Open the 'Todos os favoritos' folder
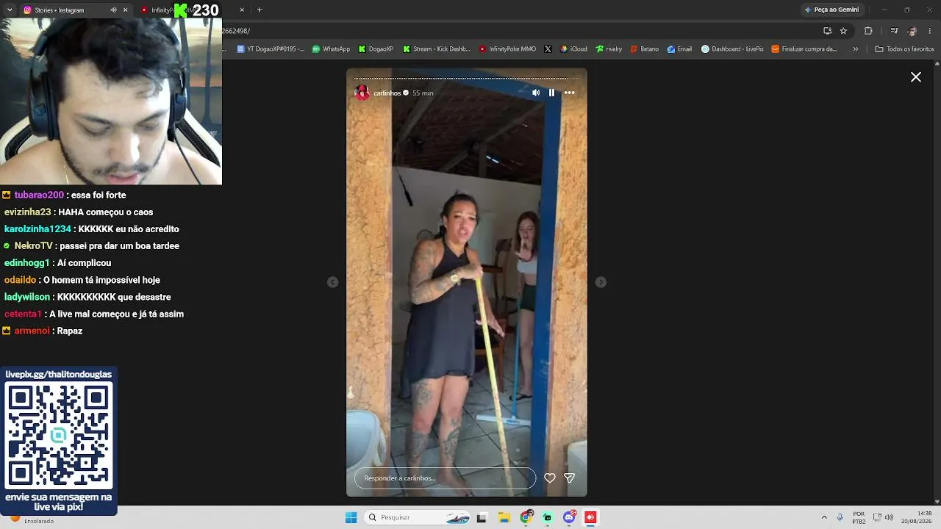 [904, 49]
